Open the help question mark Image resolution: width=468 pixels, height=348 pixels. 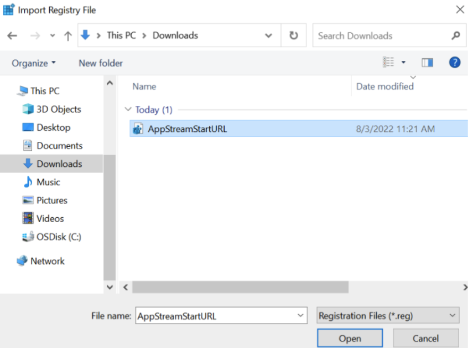[x=455, y=63]
